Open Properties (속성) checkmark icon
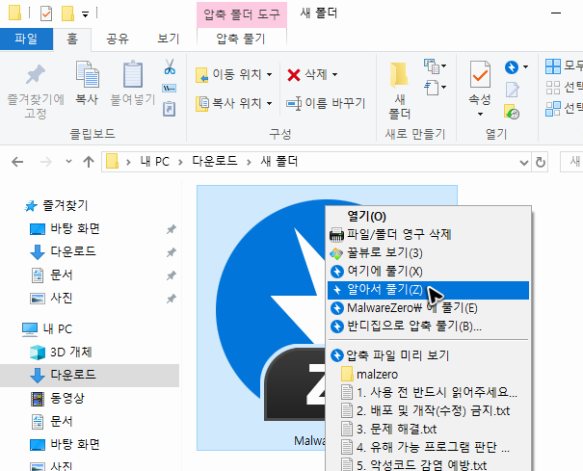 (480, 74)
